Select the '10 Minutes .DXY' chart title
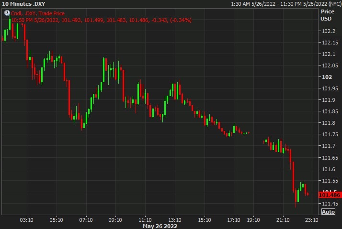Screen dimensions: 342x229 pyautogui.click(x=23, y=4)
